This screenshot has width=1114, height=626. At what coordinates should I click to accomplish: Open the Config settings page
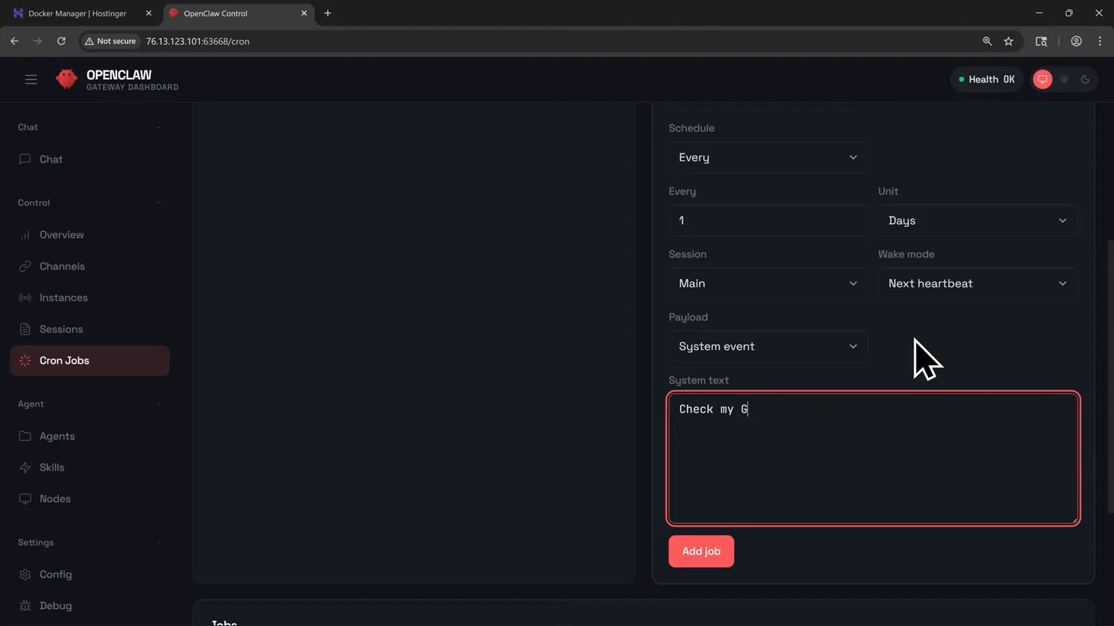click(x=90, y=575)
